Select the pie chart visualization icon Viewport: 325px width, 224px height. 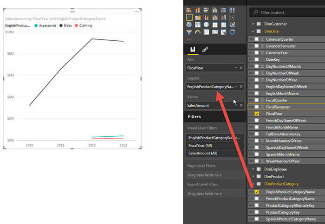[x=189, y=25]
